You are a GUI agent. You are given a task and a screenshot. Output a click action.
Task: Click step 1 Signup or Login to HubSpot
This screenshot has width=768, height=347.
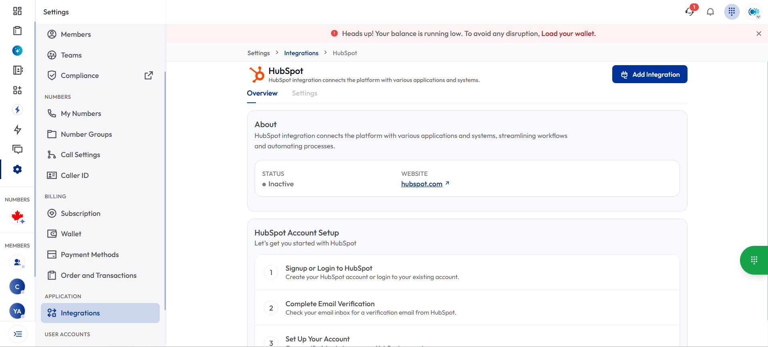[x=467, y=272]
